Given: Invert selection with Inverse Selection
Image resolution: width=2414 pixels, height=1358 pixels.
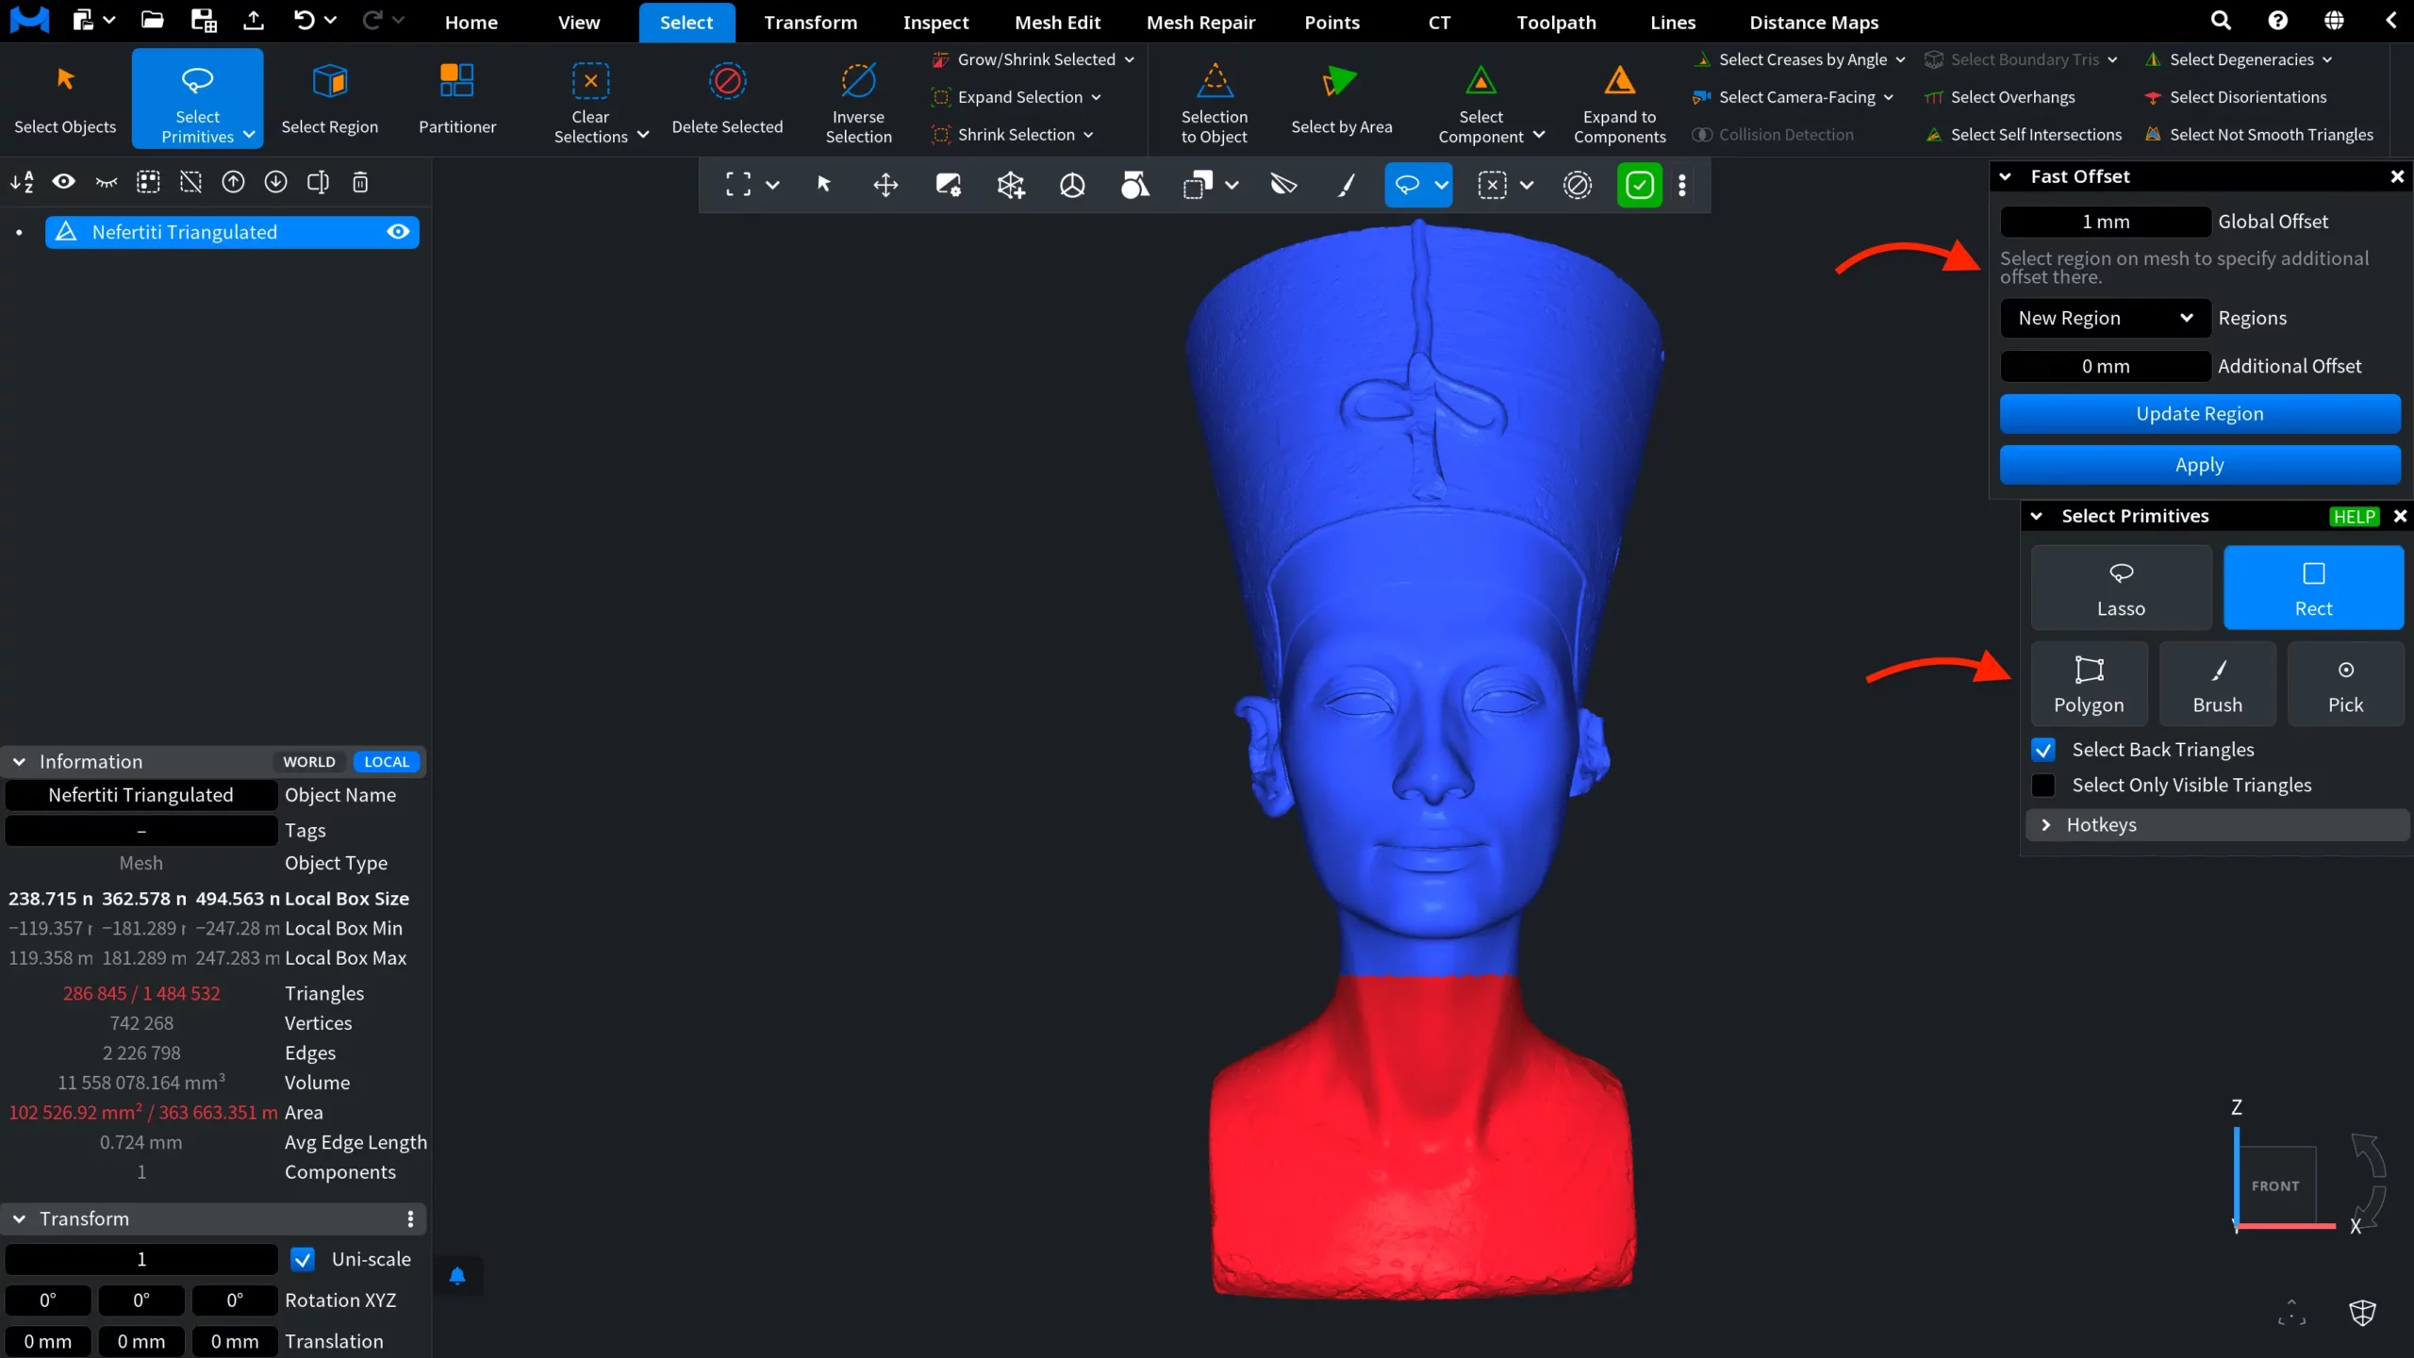Looking at the screenshot, I should pyautogui.click(x=858, y=98).
